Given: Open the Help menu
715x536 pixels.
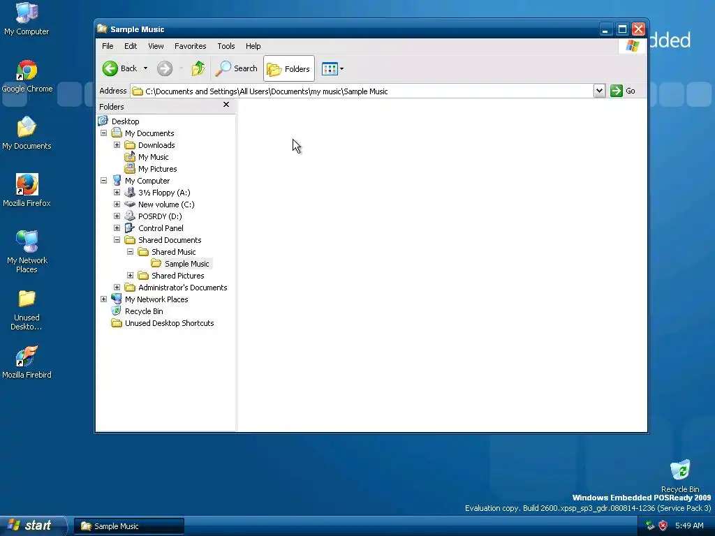Looking at the screenshot, I should coord(253,46).
